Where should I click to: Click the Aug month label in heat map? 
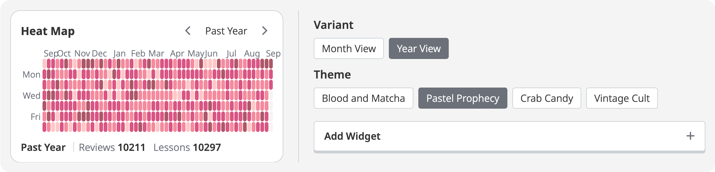[252, 53]
